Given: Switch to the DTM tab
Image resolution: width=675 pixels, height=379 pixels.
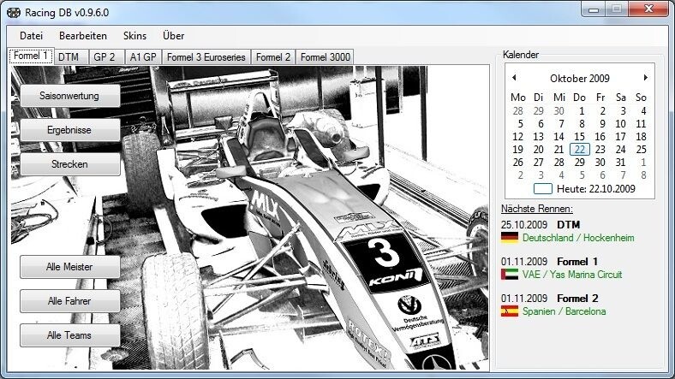Looking at the screenshot, I should (71, 57).
